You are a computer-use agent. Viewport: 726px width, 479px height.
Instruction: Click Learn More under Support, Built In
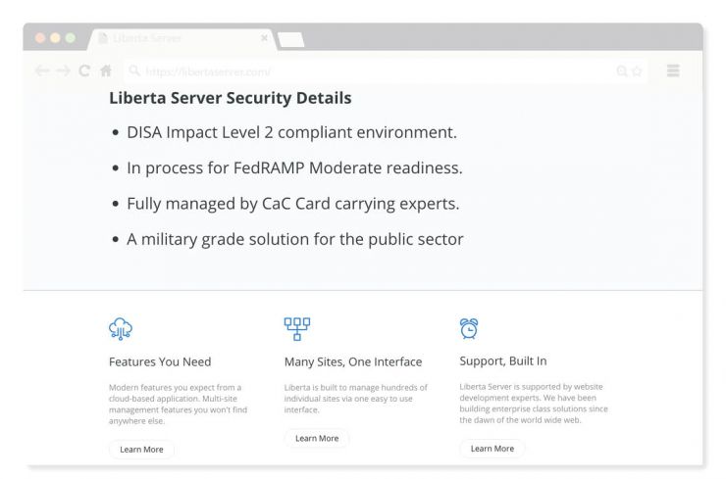(x=493, y=449)
